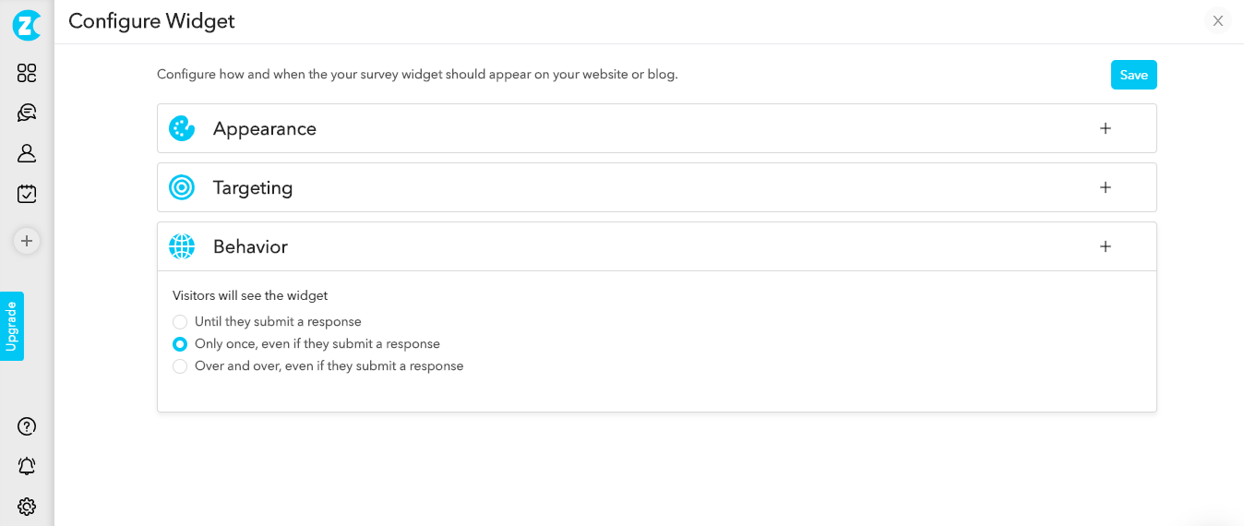The height and width of the screenshot is (526, 1244).
Task: Click the round plus add icon in sidebar
Action: tap(27, 241)
